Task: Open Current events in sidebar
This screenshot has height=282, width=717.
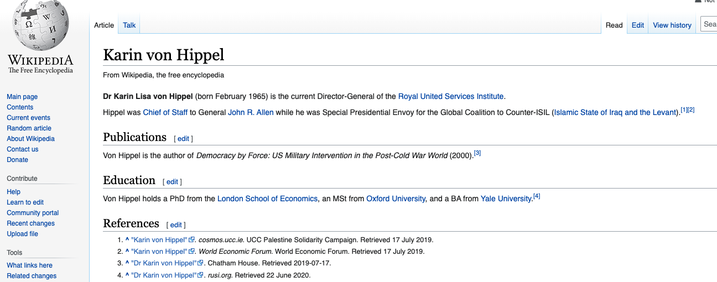Action: click(28, 118)
